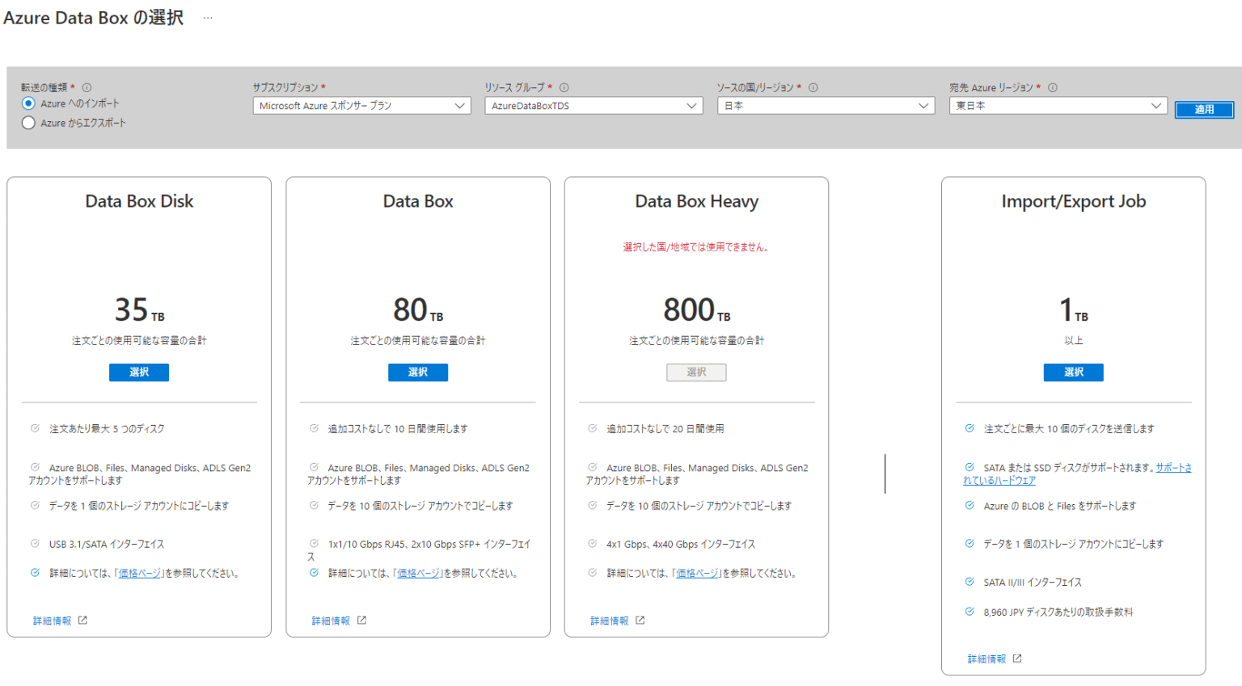Image resolution: width=1242 pixels, height=686 pixels.
Task: Open the ソースの国/リージョン dropdown showing 日本
Action: coord(826,106)
